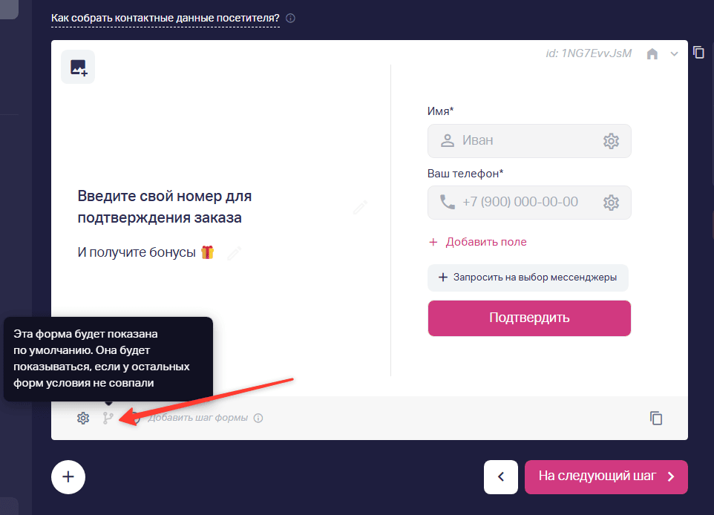Image resolution: width=714 pixels, height=515 pixels.
Task: Click the duplicate icon in the bottom bar
Action: click(656, 418)
